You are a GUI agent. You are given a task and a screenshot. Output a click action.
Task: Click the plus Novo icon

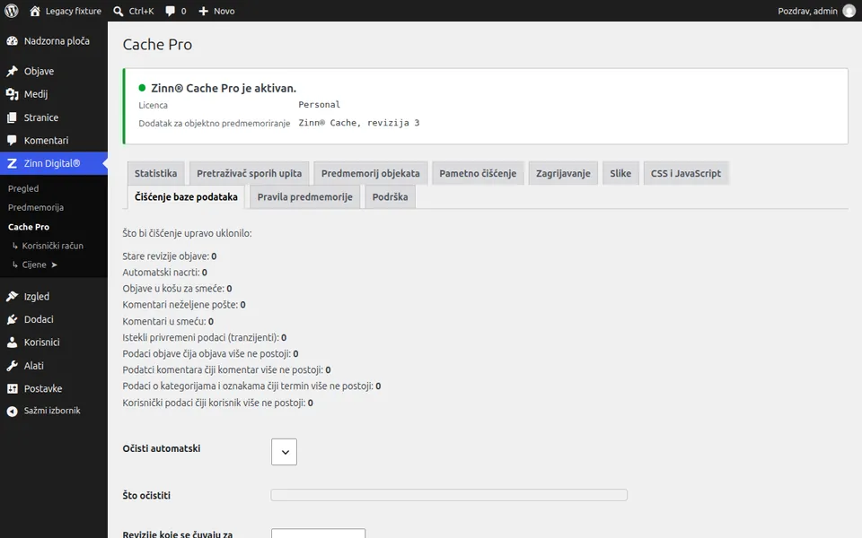point(204,11)
